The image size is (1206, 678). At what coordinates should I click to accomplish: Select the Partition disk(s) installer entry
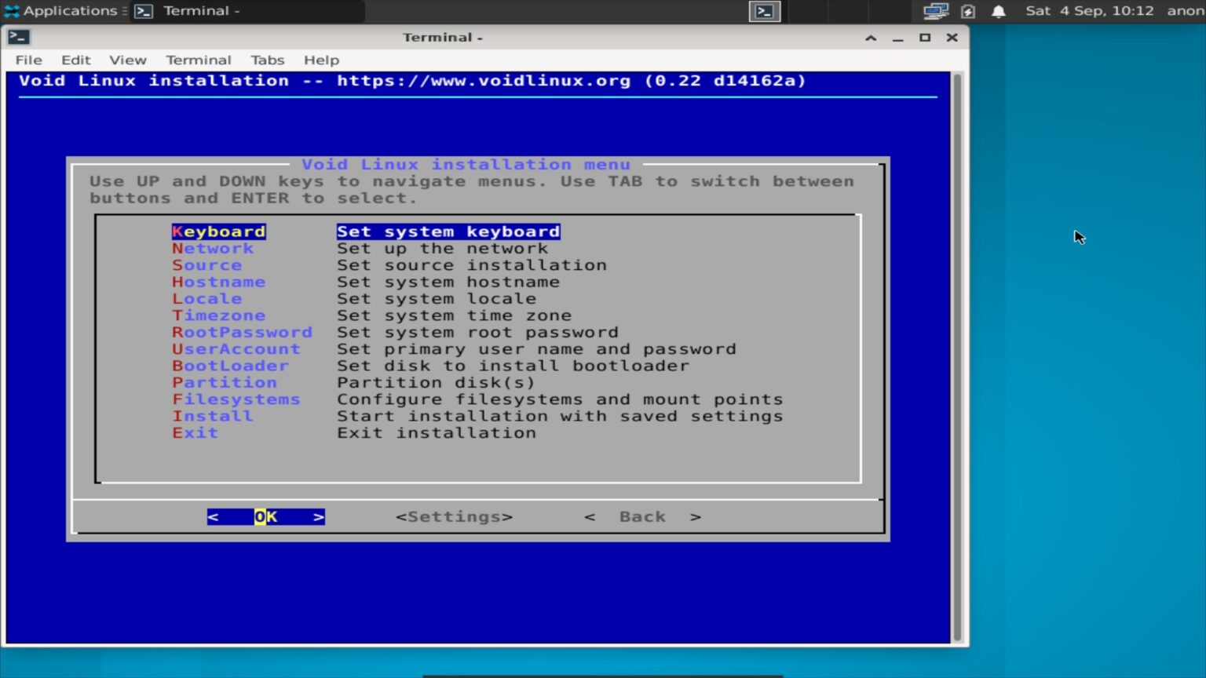pyautogui.click(x=225, y=382)
